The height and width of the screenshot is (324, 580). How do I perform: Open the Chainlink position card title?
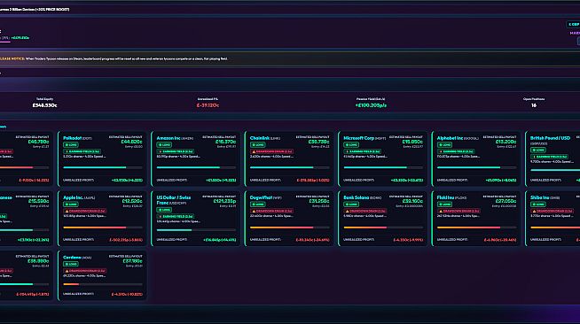260,138
